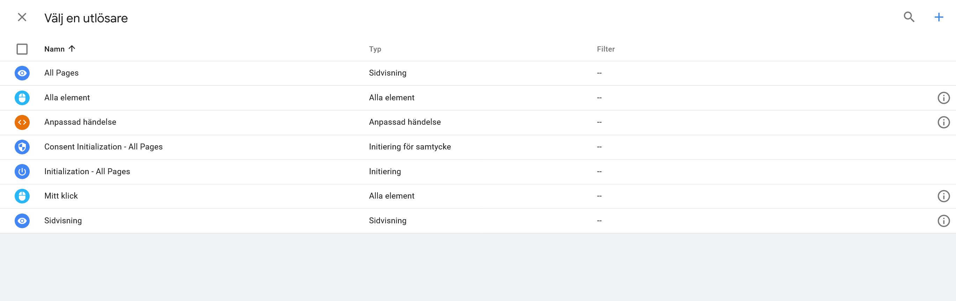
Task: Click the sort arrow next to Namn
Action: coord(72,48)
